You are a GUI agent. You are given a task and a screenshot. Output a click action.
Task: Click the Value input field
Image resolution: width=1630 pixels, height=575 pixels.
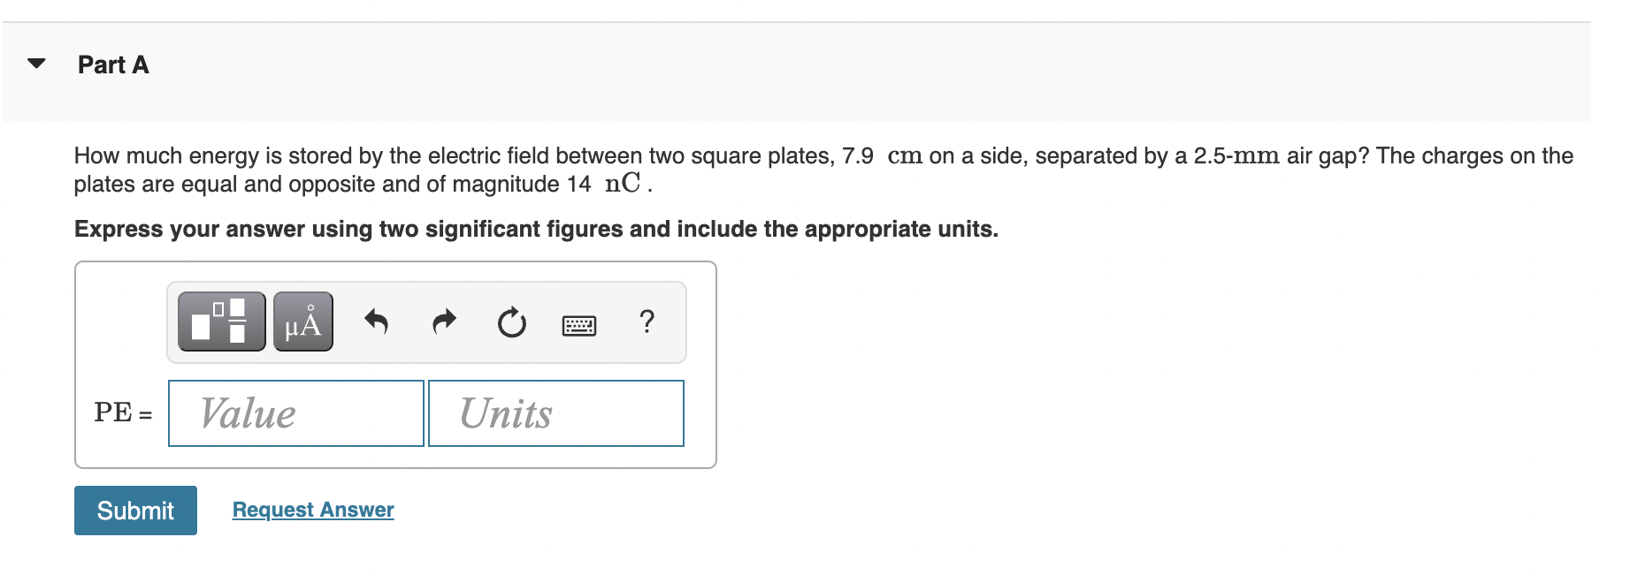(x=295, y=413)
